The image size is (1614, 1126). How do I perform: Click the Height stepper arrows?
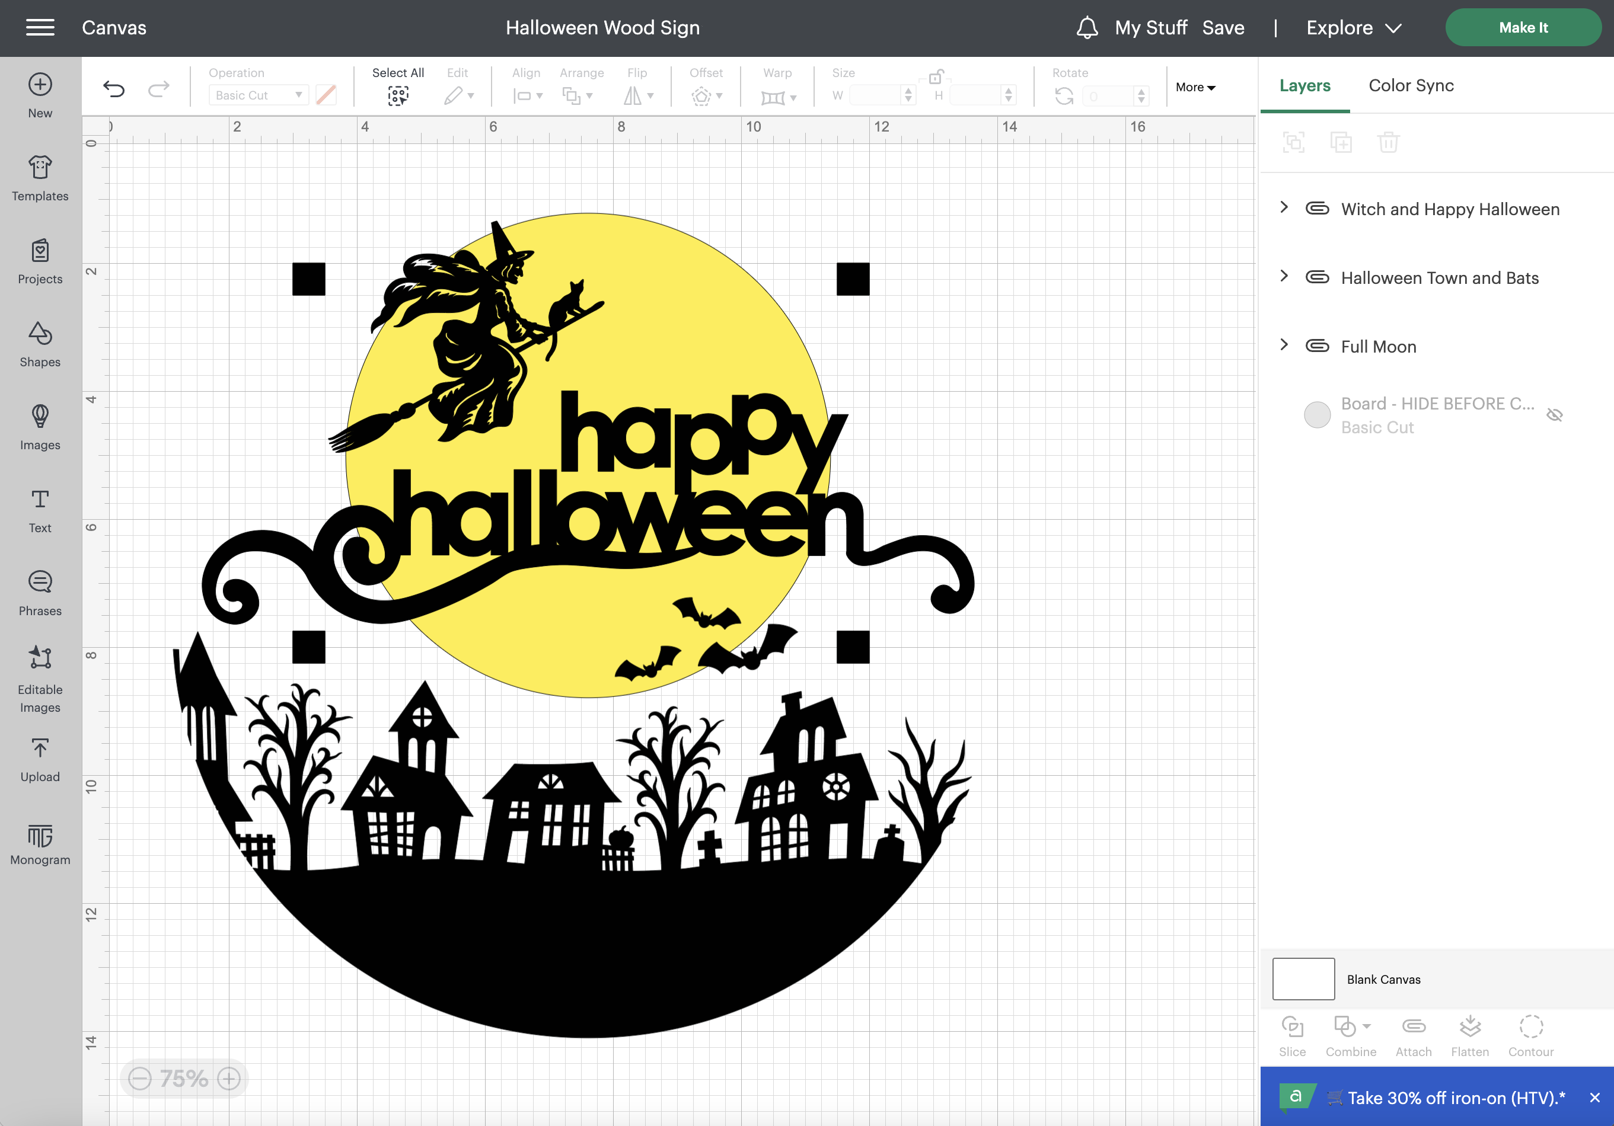pos(1009,95)
